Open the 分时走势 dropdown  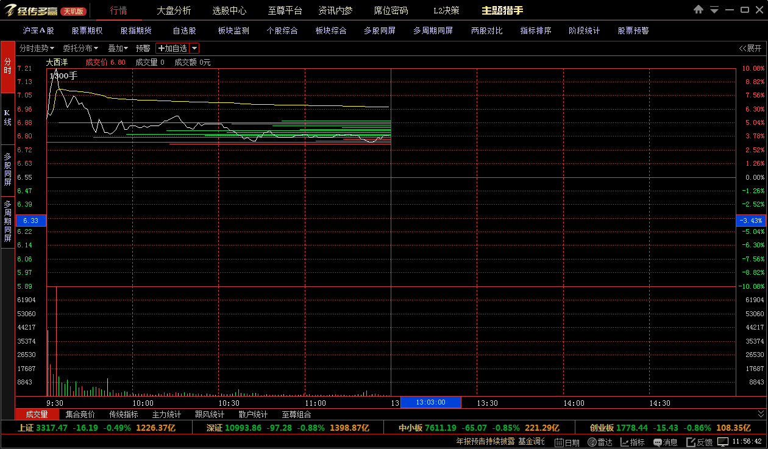37,48
